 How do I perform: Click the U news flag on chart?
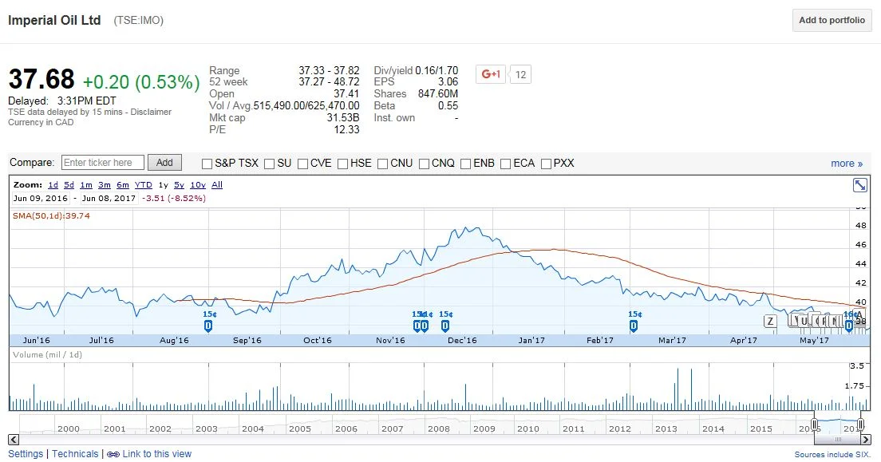804,321
